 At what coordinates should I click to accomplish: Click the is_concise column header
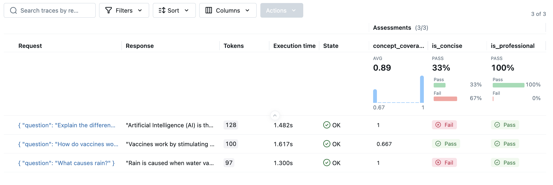[x=447, y=46]
